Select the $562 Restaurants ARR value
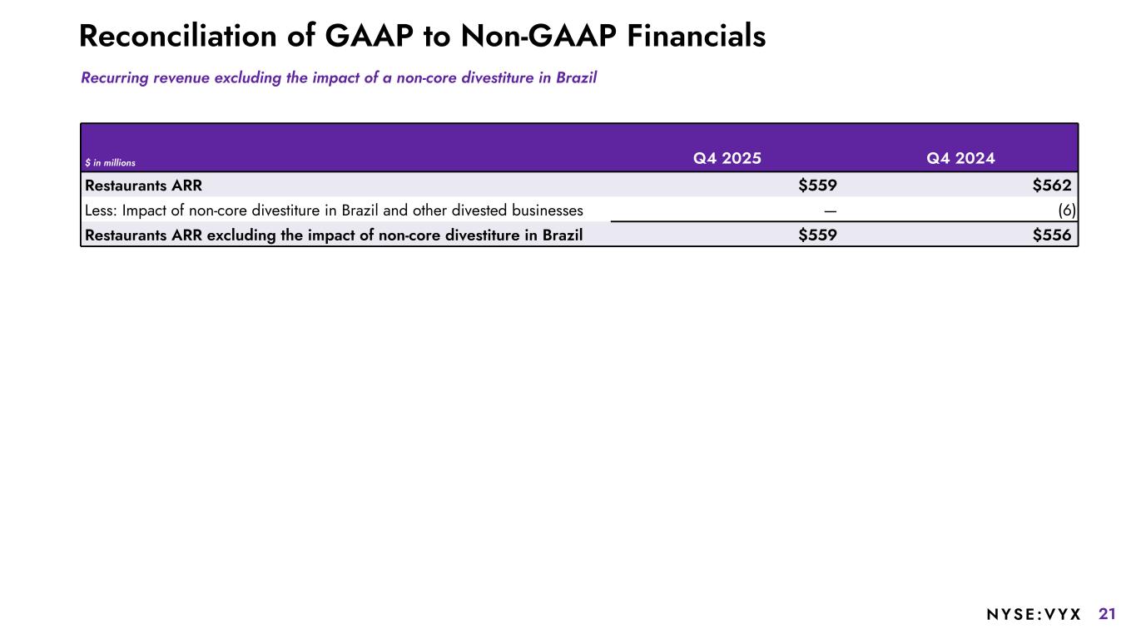The height and width of the screenshot is (639, 1136). (1051, 186)
